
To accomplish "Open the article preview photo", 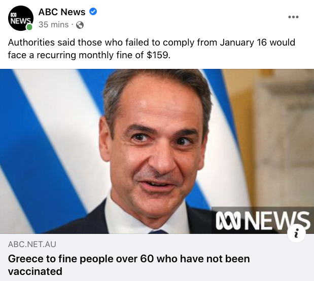I will [x=157, y=151].
